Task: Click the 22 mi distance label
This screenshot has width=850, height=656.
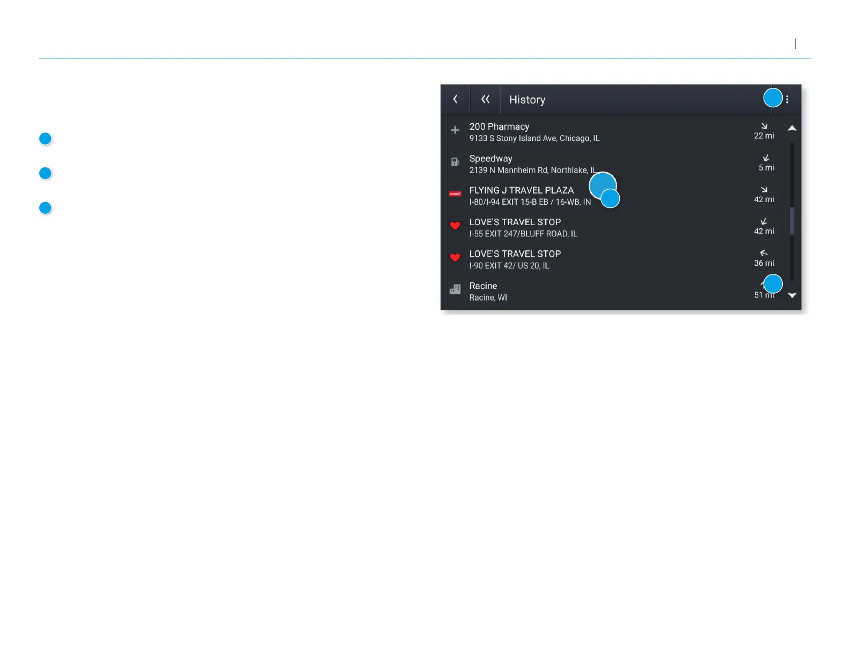Action: pos(764,136)
